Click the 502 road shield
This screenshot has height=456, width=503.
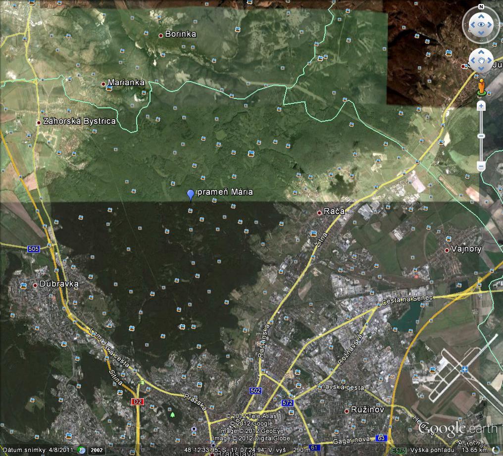(255, 391)
